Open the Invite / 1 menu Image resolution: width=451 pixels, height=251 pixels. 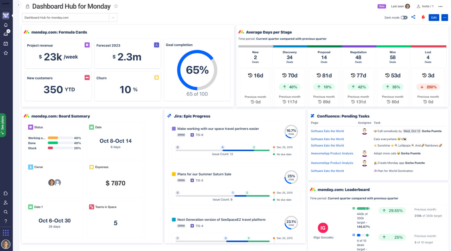point(425,6)
